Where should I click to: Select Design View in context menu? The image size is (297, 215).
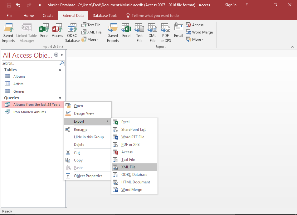(88, 113)
